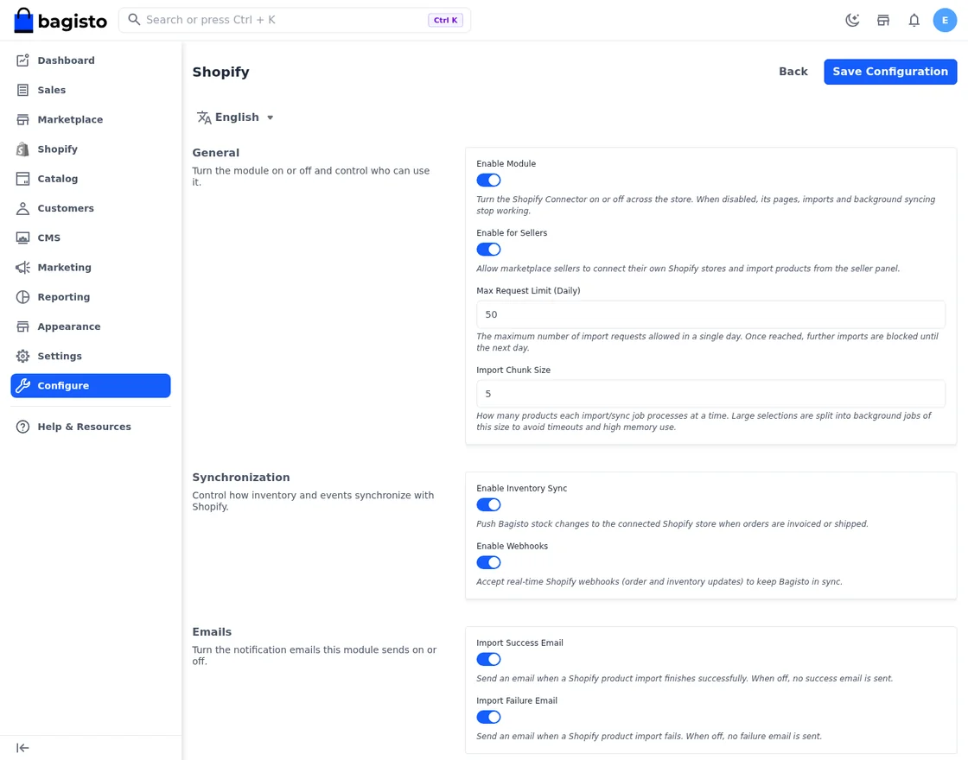
Task: Click the translate language icon
Action: pyautogui.click(x=204, y=117)
